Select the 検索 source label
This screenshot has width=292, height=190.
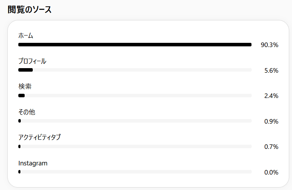click(x=25, y=86)
